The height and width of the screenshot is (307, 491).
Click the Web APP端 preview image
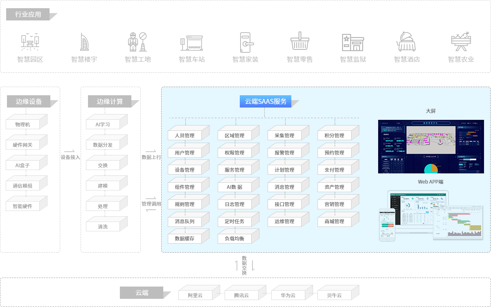[x=431, y=216]
